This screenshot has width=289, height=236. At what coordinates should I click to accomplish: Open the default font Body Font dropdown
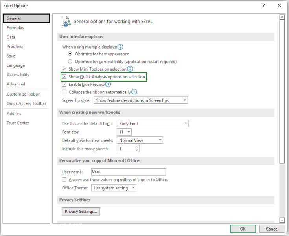pyautogui.click(x=153, y=123)
